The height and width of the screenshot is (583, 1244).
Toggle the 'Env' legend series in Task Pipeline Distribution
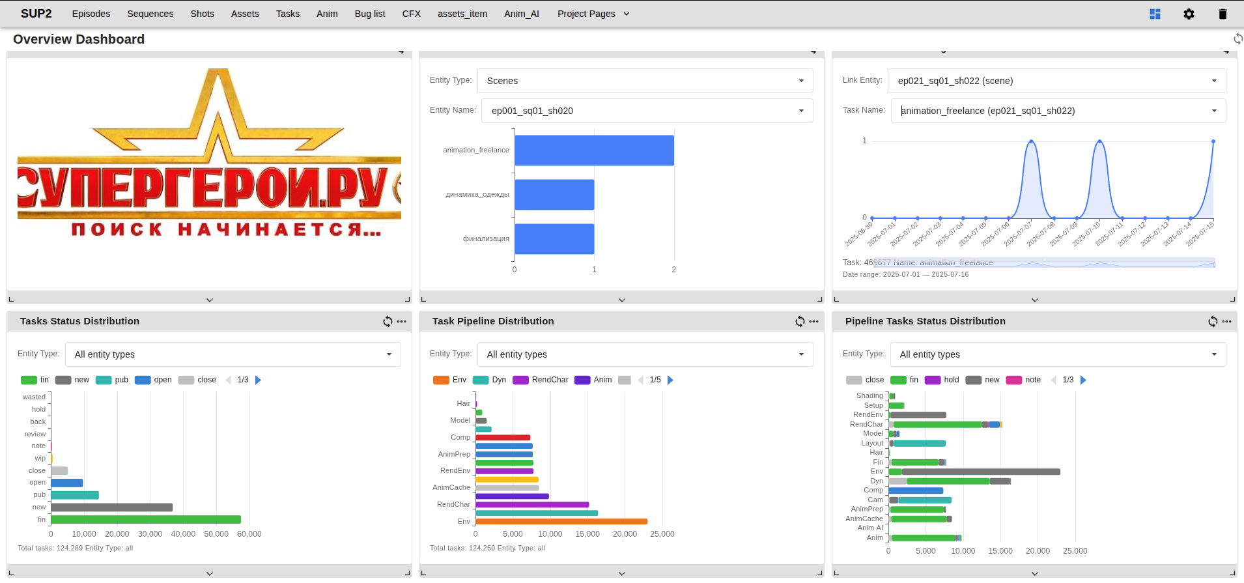[x=450, y=380]
